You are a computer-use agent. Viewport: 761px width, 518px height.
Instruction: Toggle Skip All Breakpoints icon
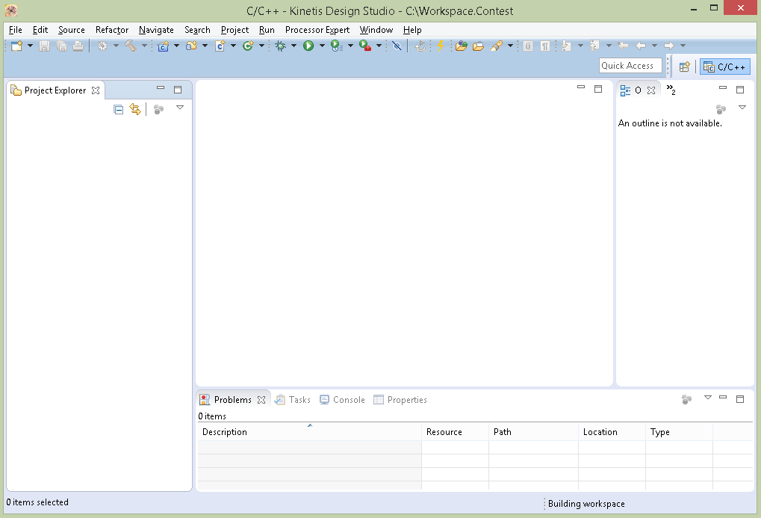(397, 46)
